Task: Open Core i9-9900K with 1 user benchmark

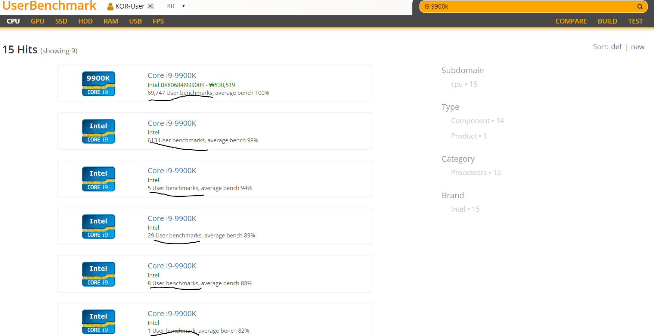Action: pyautogui.click(x=172, y=314)
